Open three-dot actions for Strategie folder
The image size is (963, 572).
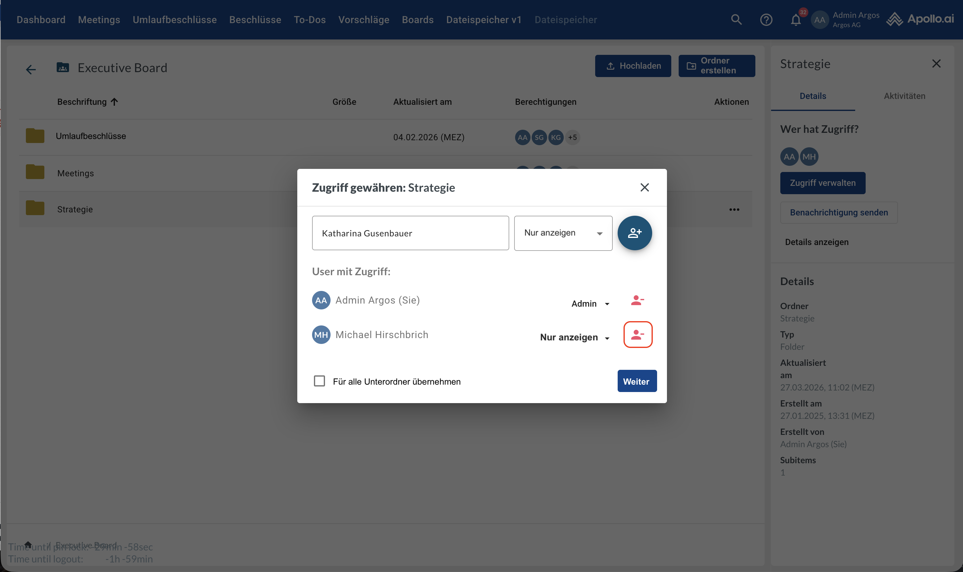pos(734,209)
